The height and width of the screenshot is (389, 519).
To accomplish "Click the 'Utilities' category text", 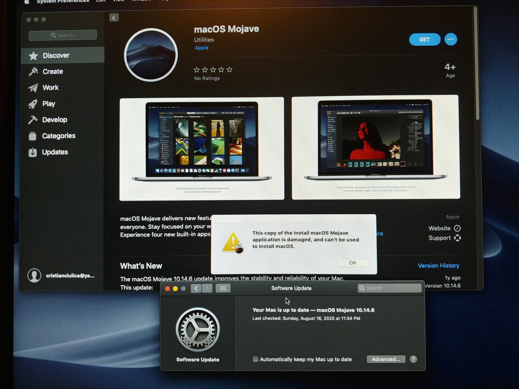I will [x=204, y=40].
